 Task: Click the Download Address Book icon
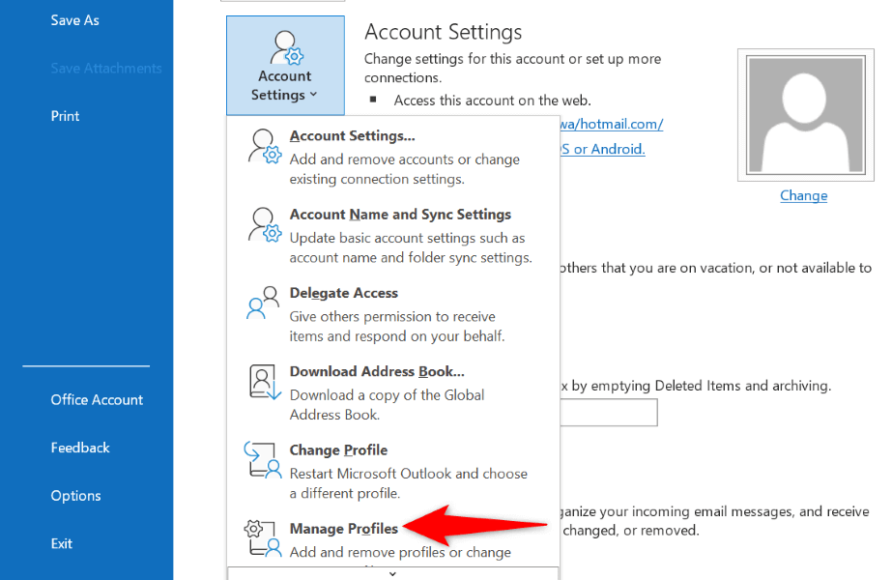264,381
